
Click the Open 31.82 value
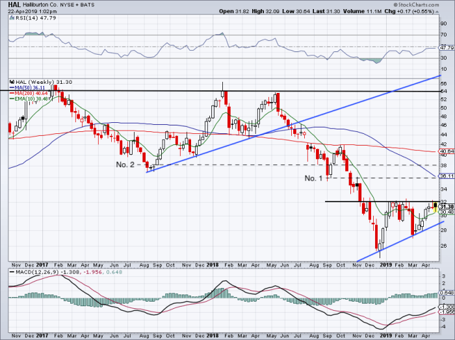click(235, 11)
